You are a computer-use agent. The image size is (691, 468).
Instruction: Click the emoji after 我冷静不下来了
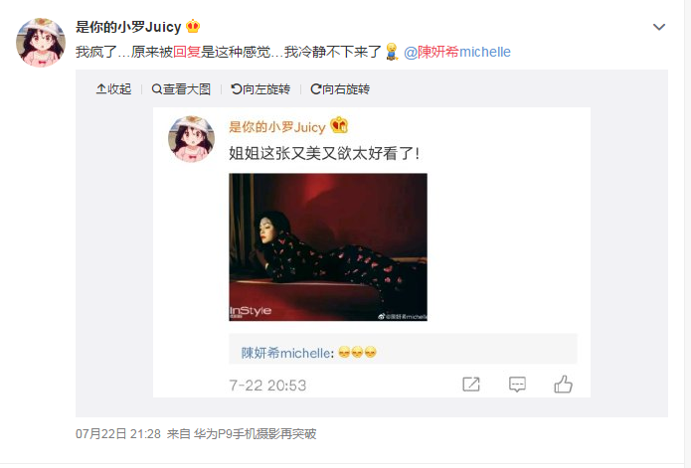tap(392, 52)
